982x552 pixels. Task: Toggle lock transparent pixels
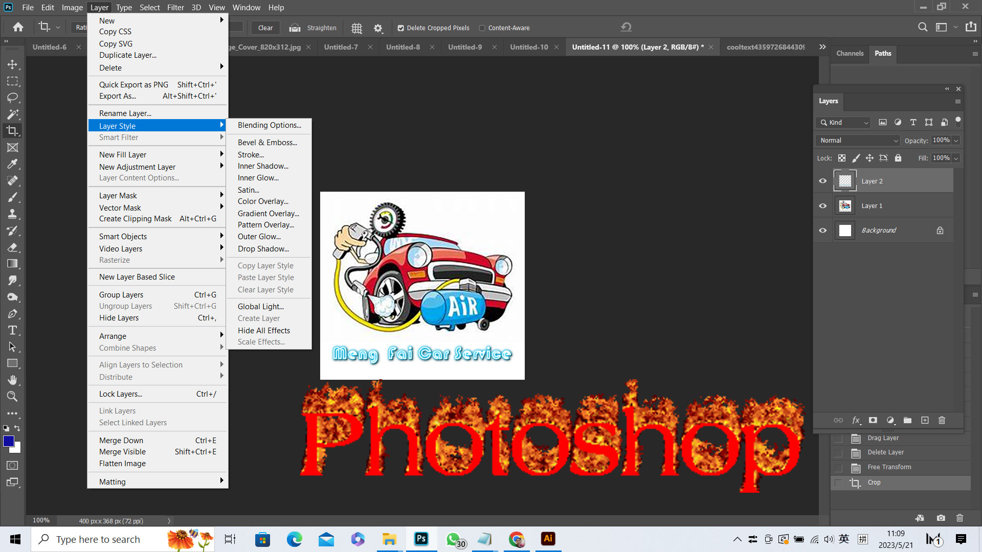(841, 158)
